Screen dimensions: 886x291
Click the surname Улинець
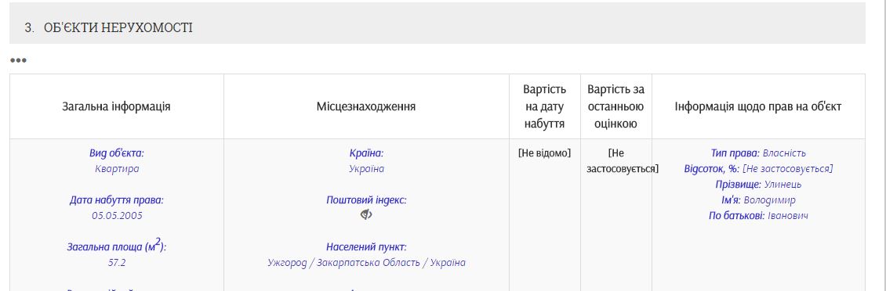coord(783,185)
